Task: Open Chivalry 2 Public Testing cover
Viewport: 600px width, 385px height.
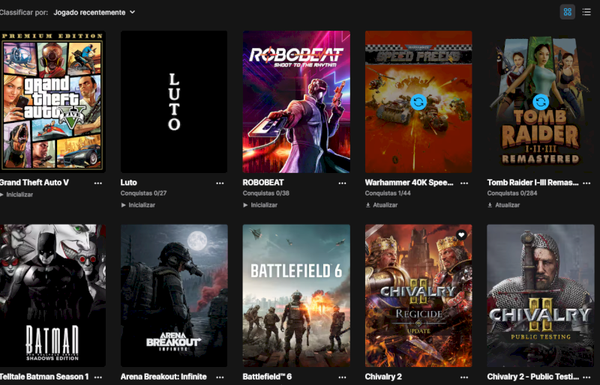Action: pos(541,296)
